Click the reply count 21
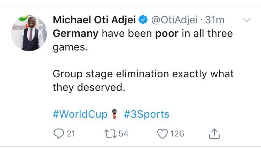 click(x=71, y=134)
